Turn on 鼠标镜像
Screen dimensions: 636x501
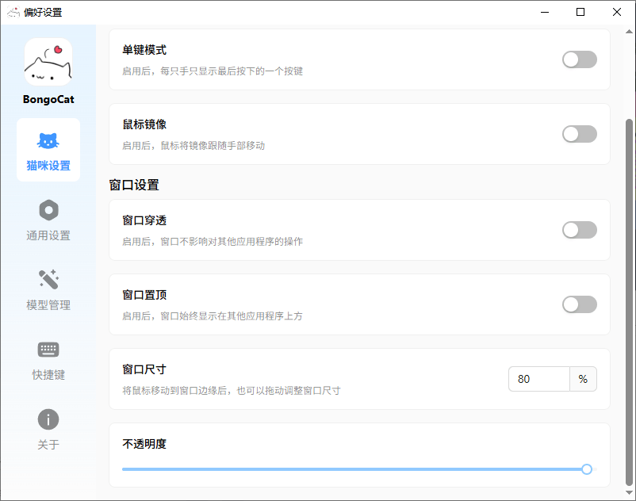[x=580, y=133]
